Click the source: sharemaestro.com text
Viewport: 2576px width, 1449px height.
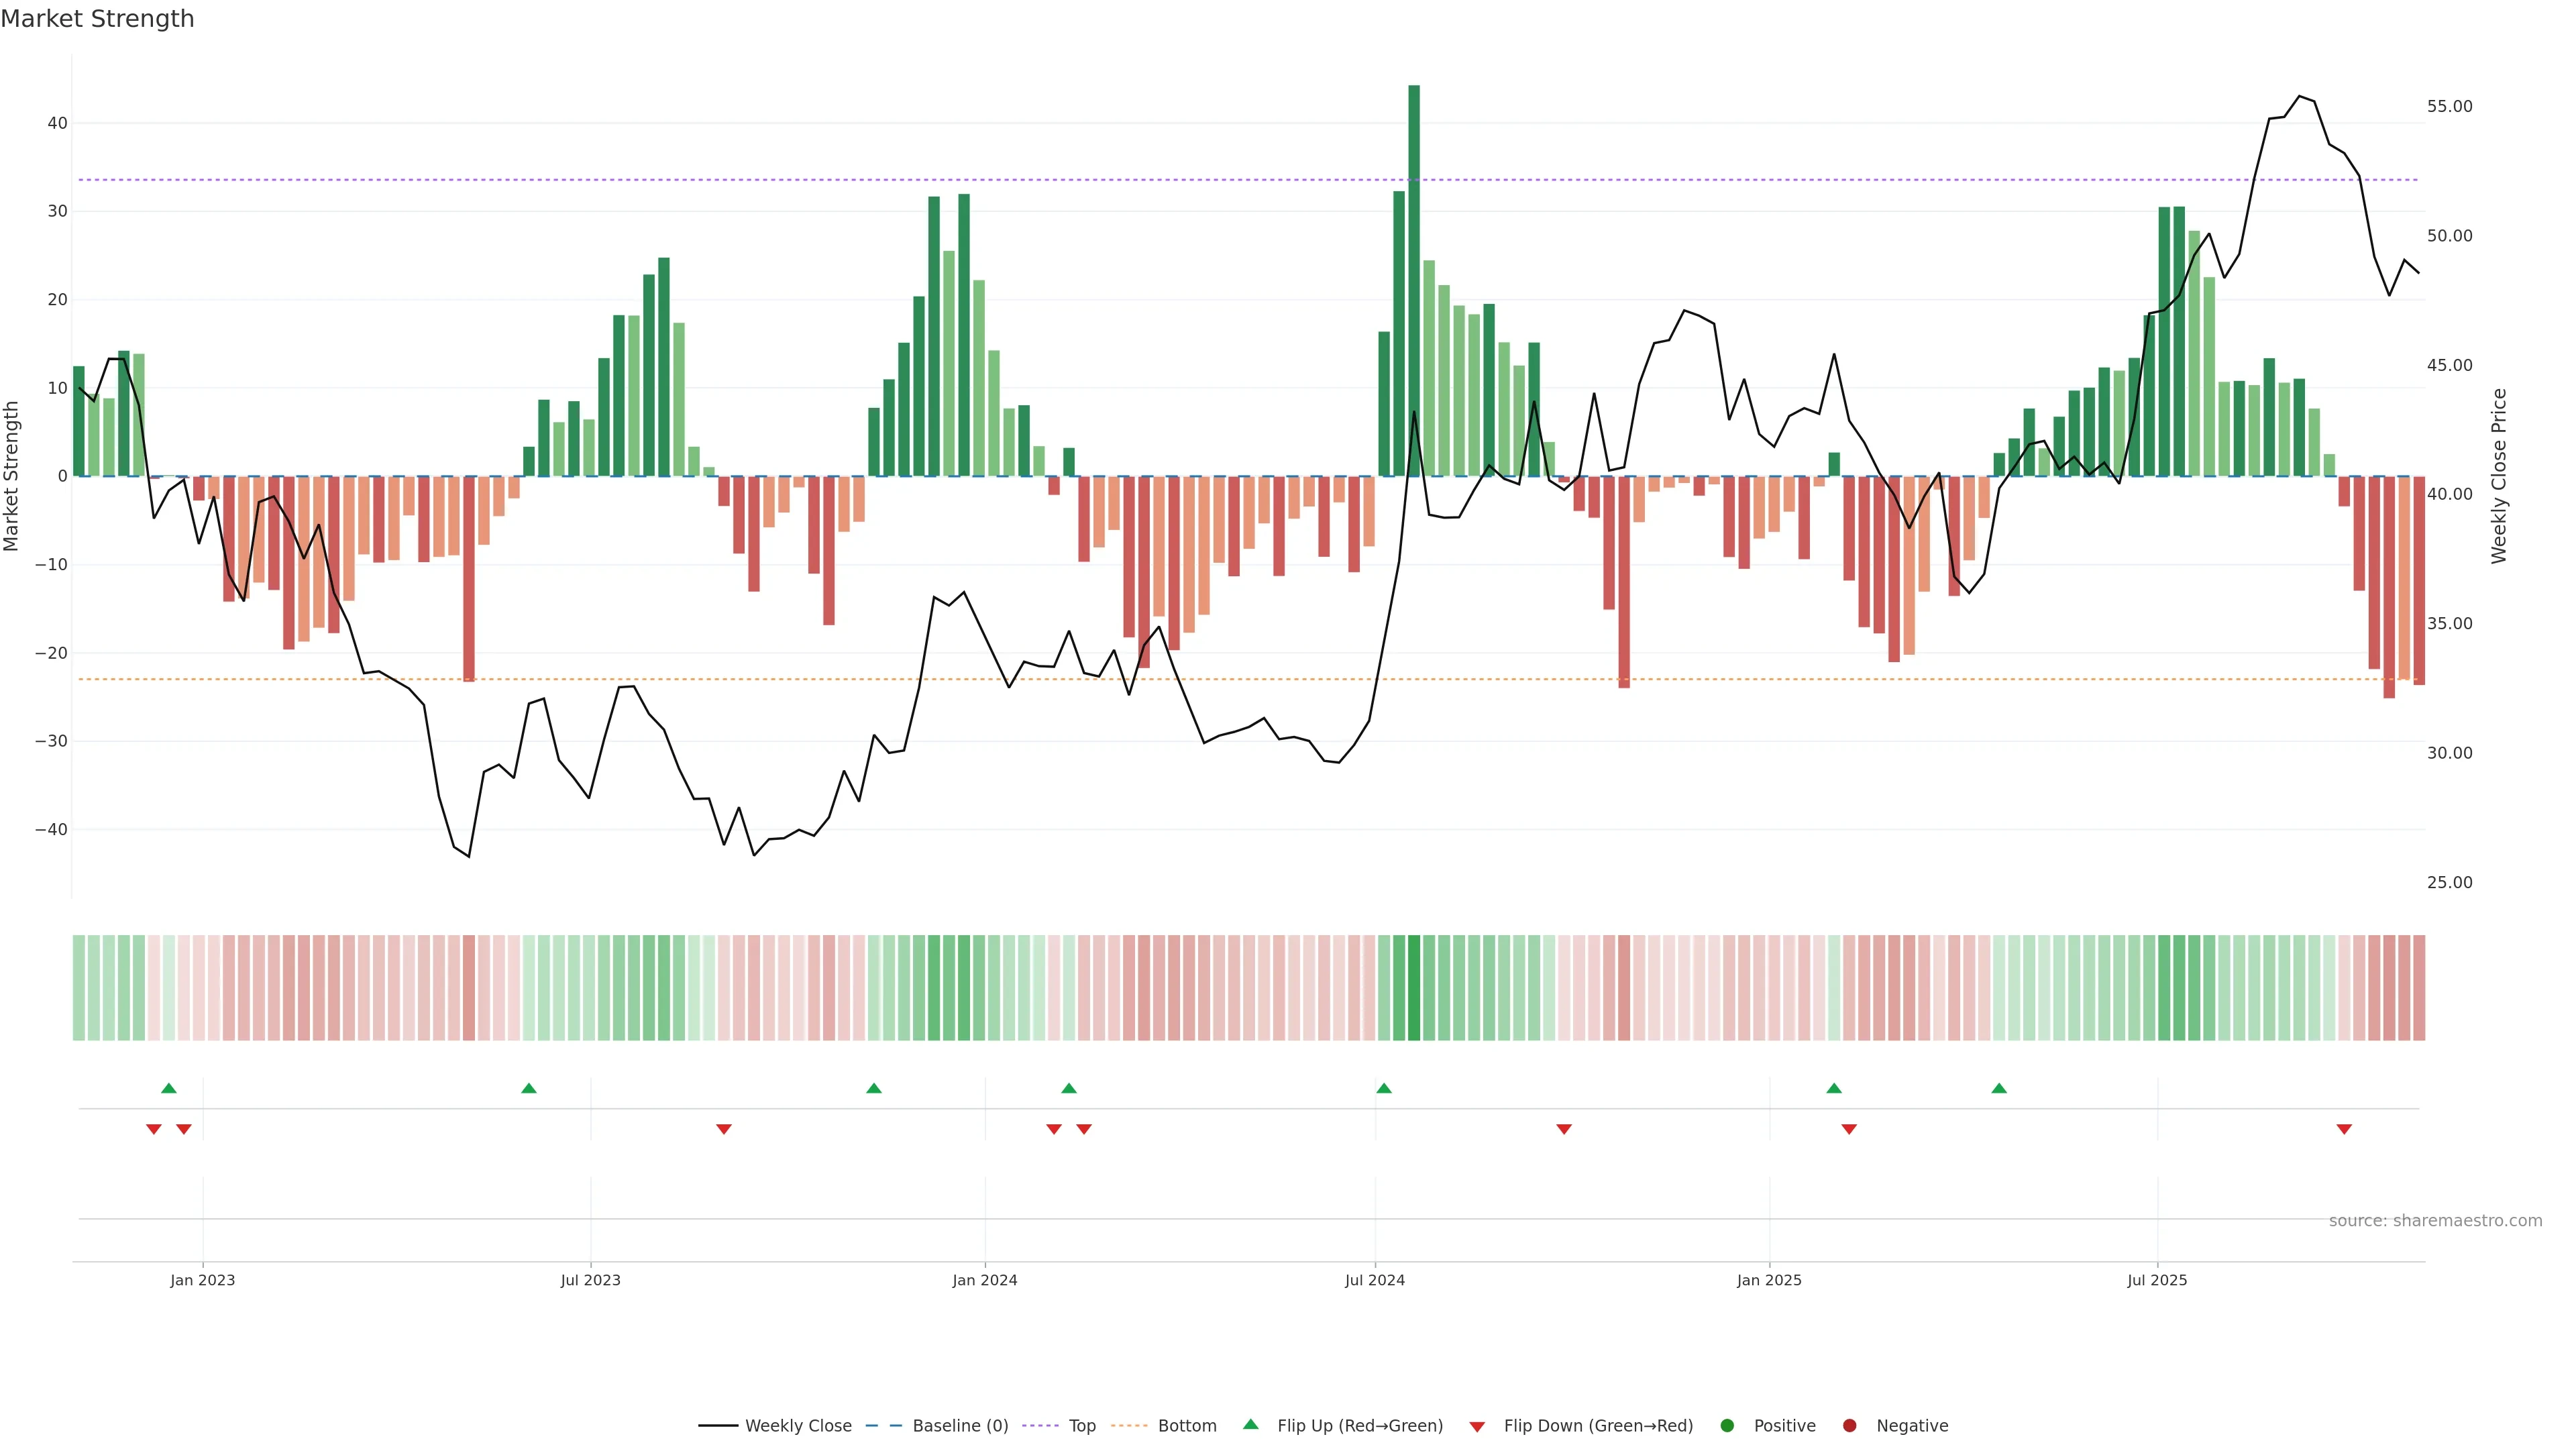(2435, 1221)
